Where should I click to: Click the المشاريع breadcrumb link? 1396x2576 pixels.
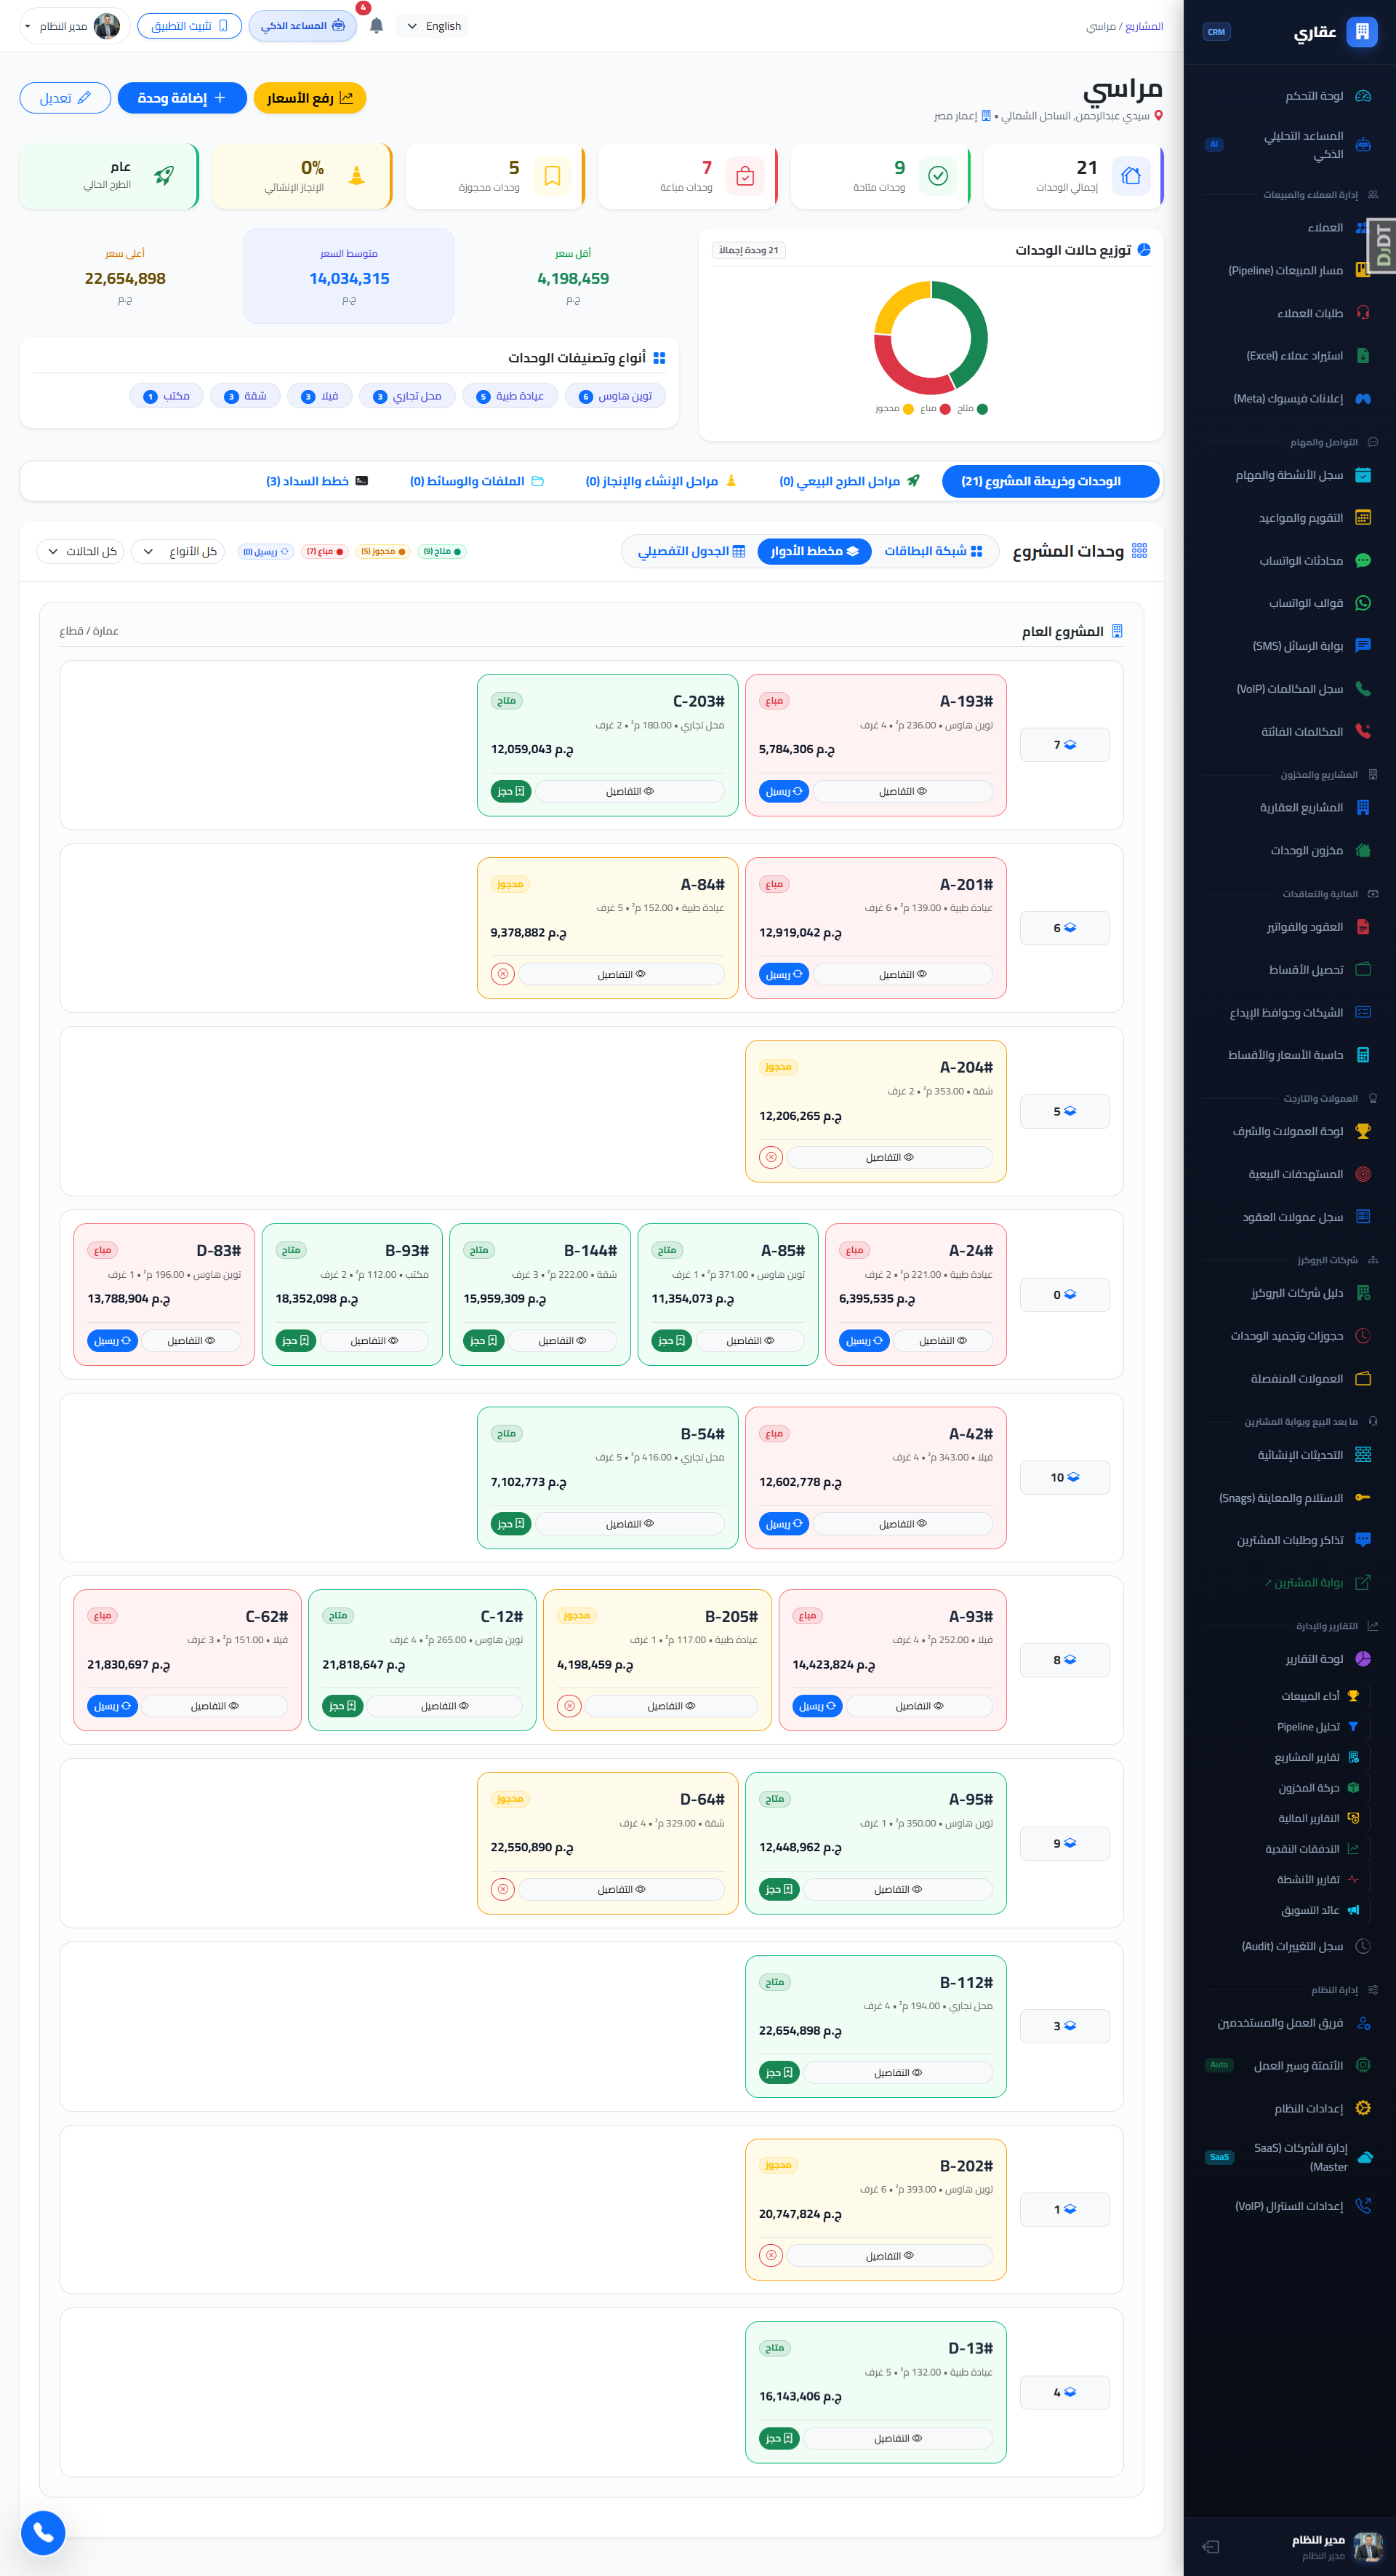click(x=1143, y=26)
